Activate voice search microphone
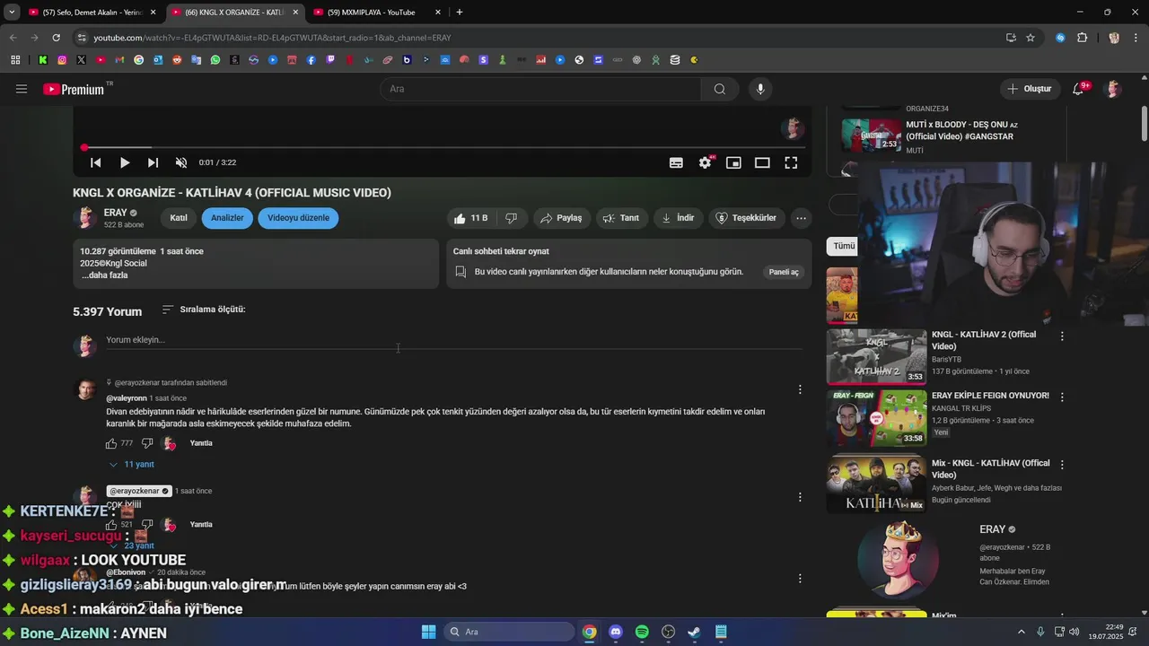Screen dimensions: 1149x646 tap(760, 89)
